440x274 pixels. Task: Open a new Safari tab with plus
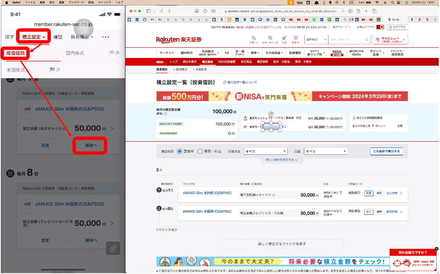366,11
